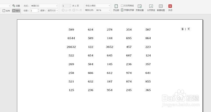
Task: Step the page number spinner
Action: [x=70, y=6]
